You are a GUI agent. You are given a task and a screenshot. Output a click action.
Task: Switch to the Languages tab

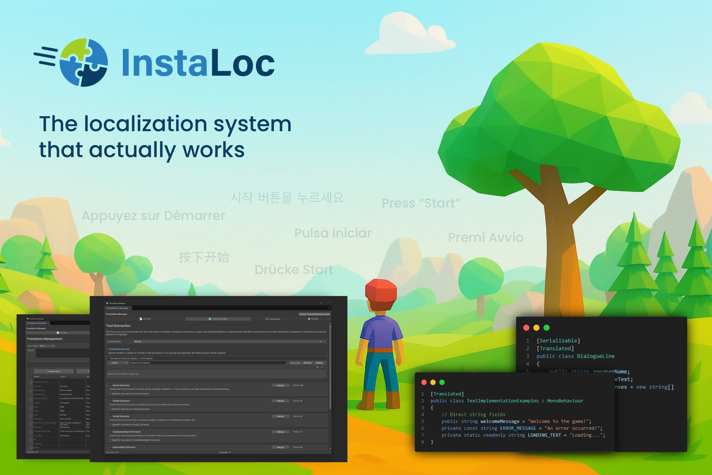click(273, 319)
